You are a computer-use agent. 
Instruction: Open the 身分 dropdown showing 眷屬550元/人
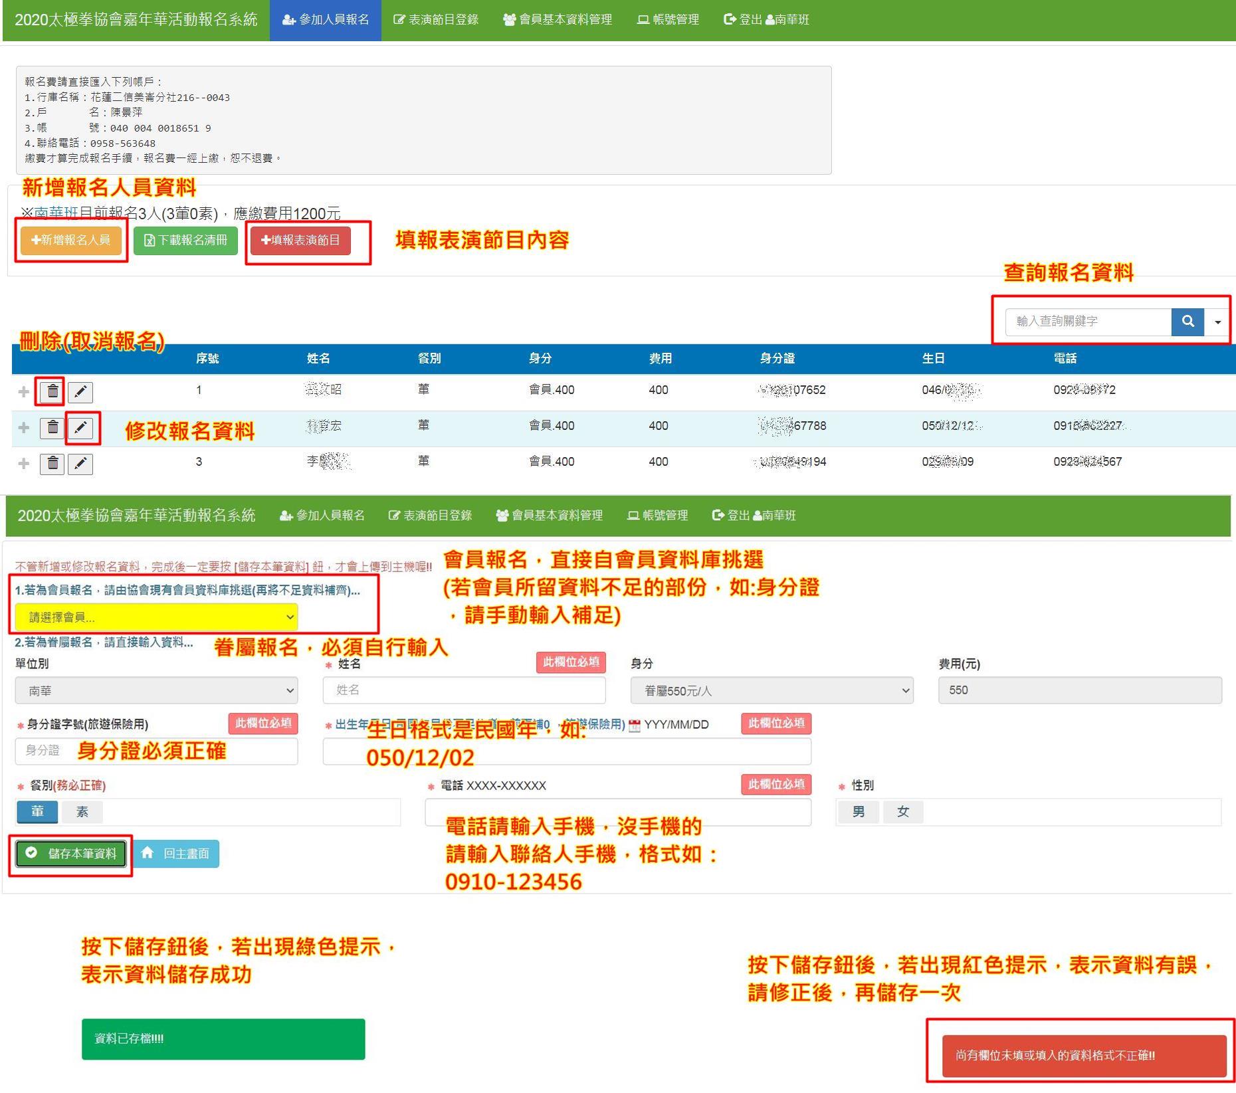point(772,691)
